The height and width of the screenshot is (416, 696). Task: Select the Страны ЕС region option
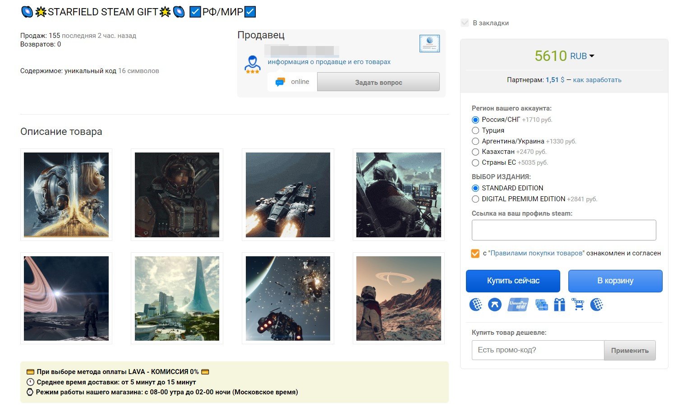(x=475, y=163)
